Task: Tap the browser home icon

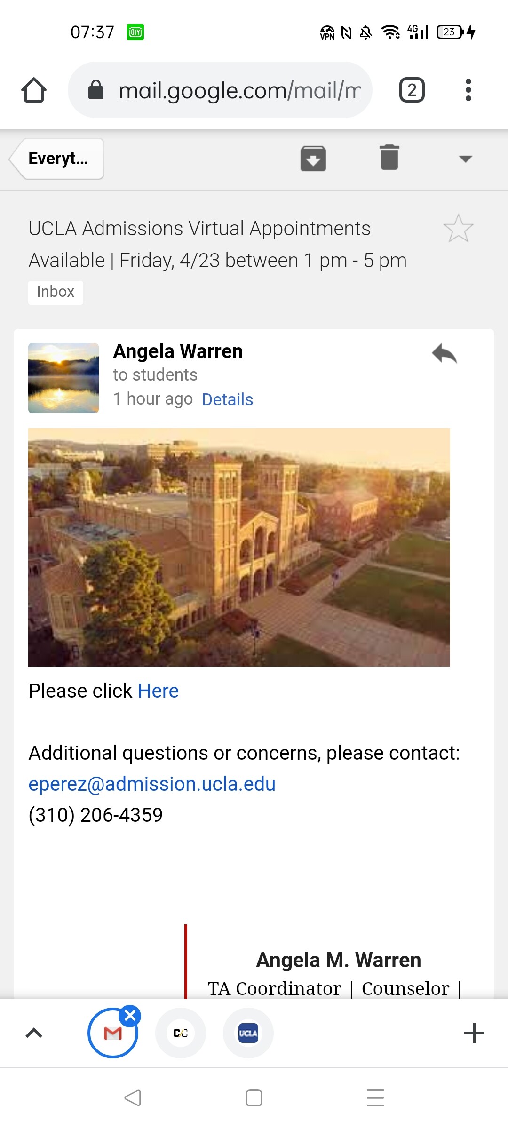Action: (34, 90)
